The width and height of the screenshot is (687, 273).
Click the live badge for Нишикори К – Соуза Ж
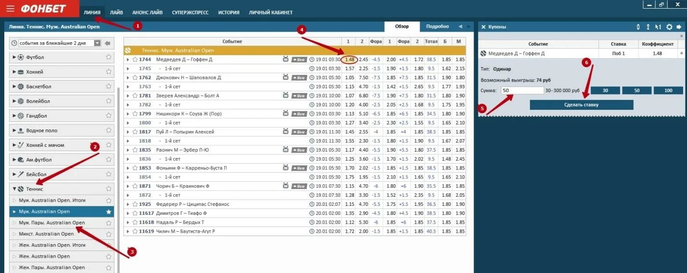point(299,114)
